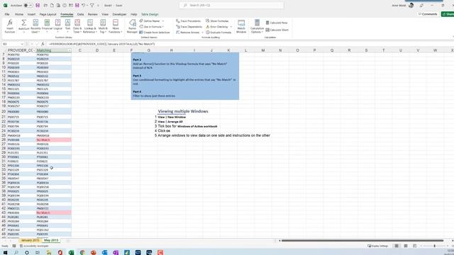The image size is (454, 255).
Task: Click Calculate Sheet
Action: 277,30
